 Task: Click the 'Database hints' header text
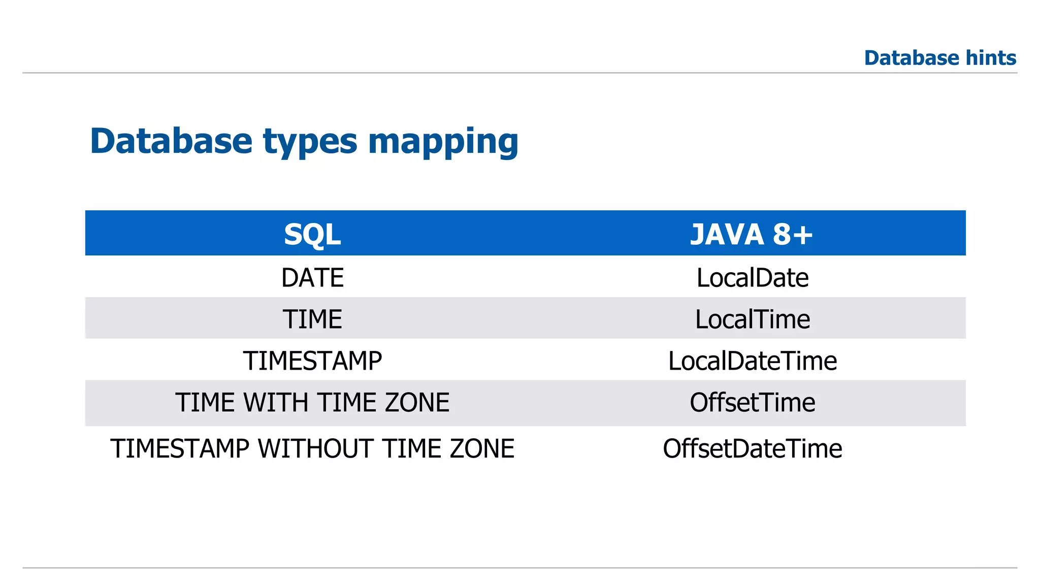[x=940, y=58]
